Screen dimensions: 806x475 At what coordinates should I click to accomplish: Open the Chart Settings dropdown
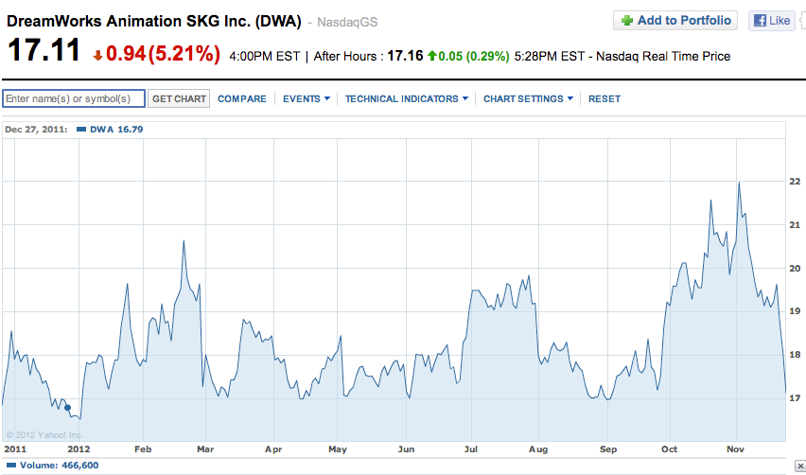coord(528,98)
